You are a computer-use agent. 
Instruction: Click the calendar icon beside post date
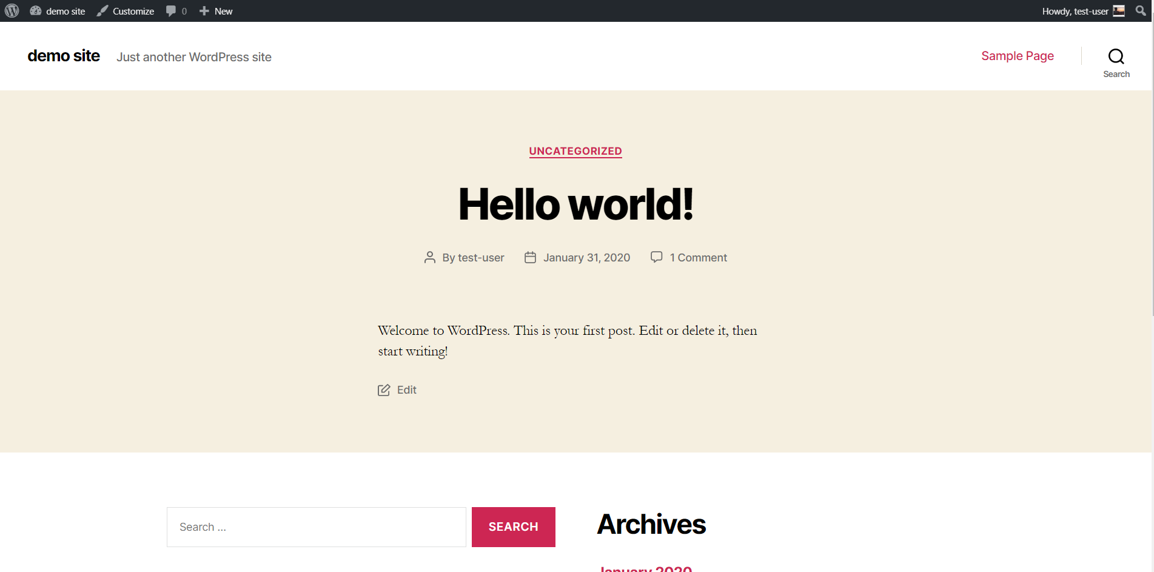pos(530,258)
